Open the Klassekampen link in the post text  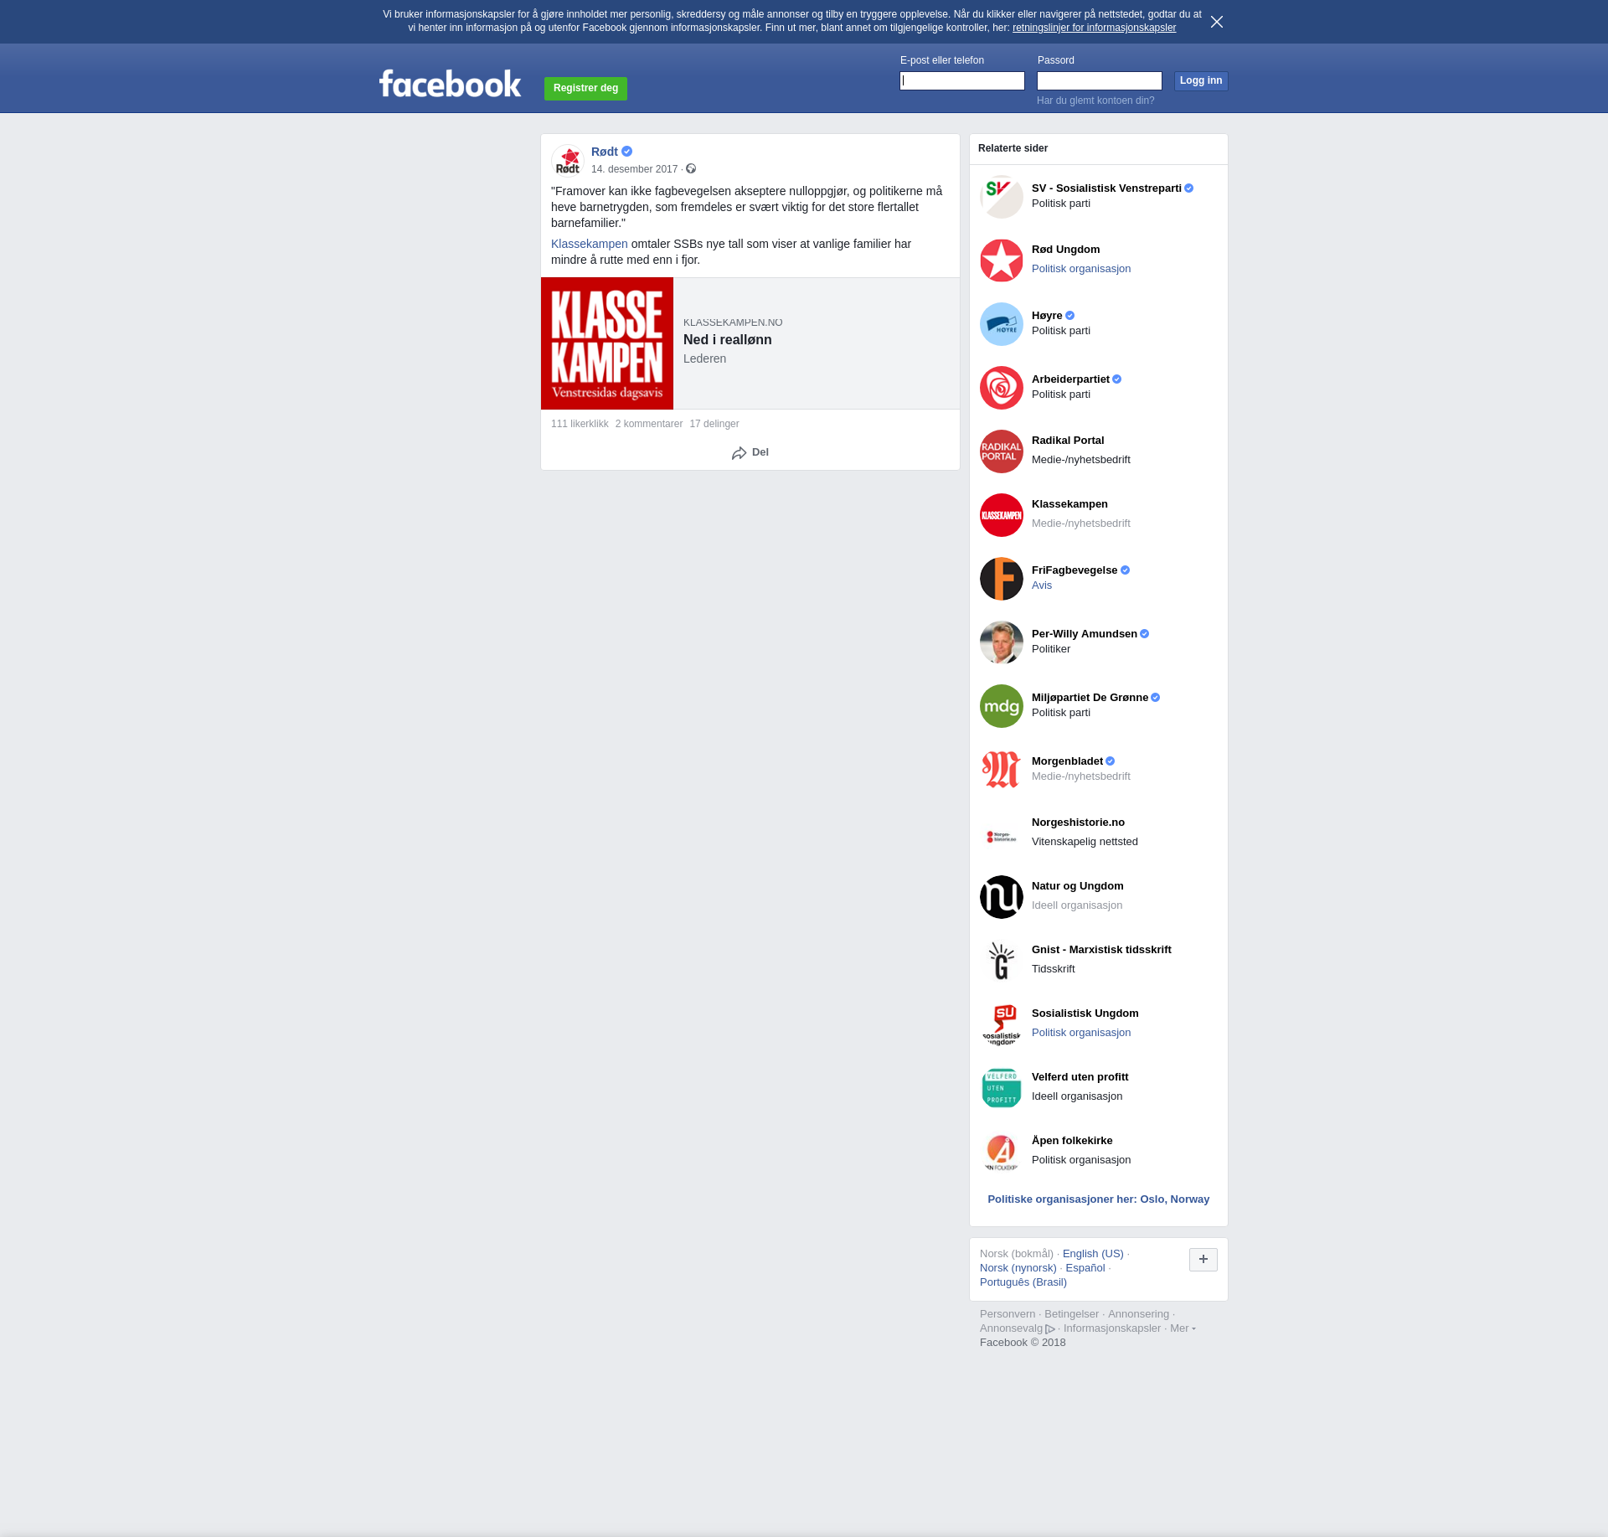tap(590, 244)
